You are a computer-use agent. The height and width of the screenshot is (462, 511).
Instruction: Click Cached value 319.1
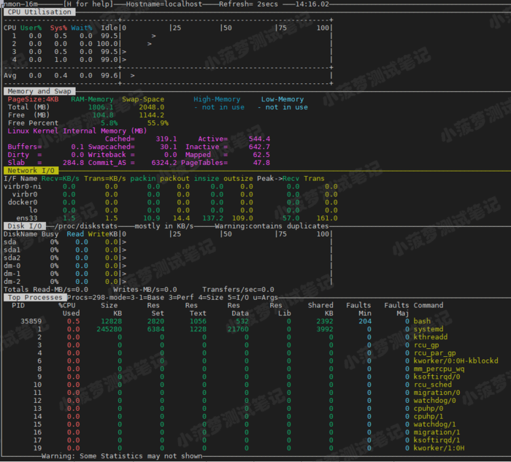pyautogui.click(x=166, y=139)
